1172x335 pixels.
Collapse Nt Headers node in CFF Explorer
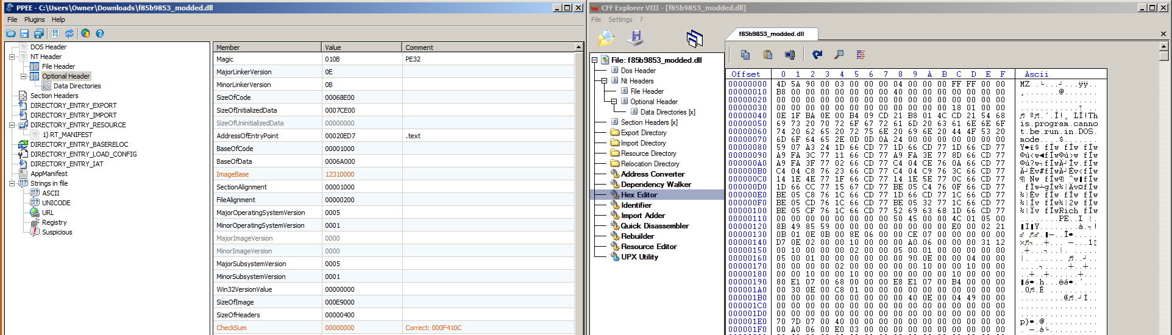coord(604,81)
